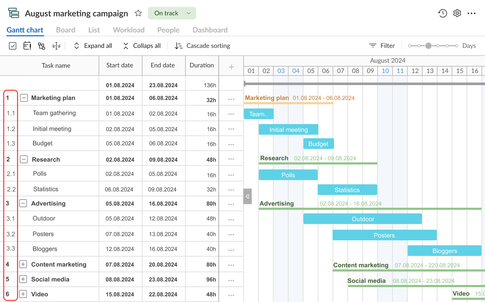Open the more options ellipsis menu
Image resolution: width=485 pixels, height=302 pixels.
pyautogui.click(x=472, y=13)
